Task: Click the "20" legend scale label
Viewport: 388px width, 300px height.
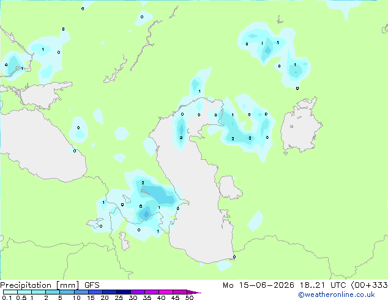Action: pyautogui.click(x=105, y=298)
